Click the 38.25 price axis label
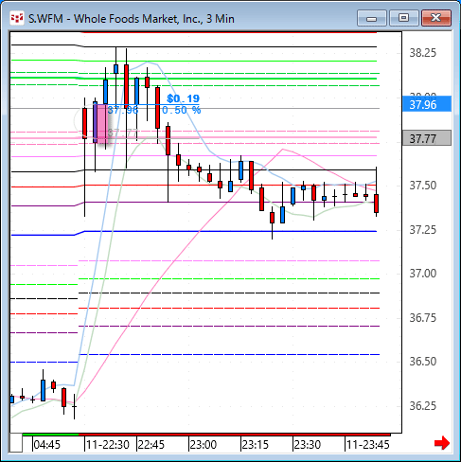 click(x=423, y=53)
